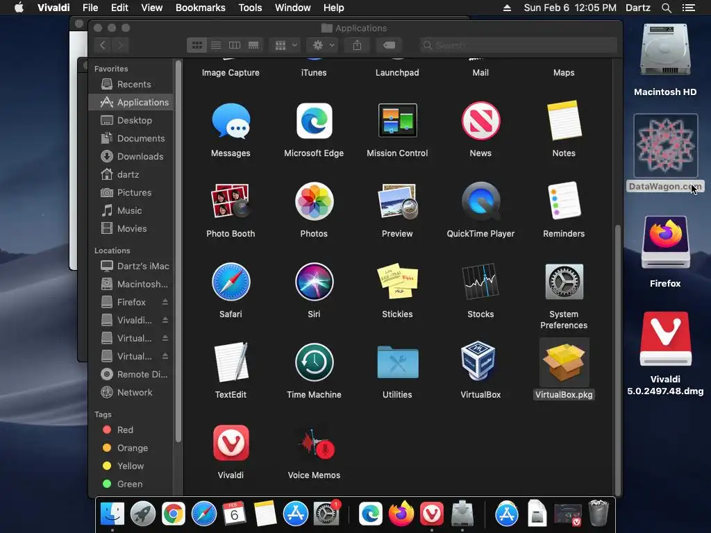The height and width of the screenshot is (533, 711).
Task: Select the Vivaldi dmg file on desktop
Action: tap(665, 339)
